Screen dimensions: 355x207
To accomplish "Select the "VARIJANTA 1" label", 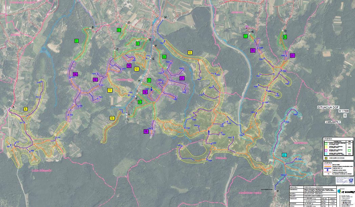I will click(x=333, y=122).
